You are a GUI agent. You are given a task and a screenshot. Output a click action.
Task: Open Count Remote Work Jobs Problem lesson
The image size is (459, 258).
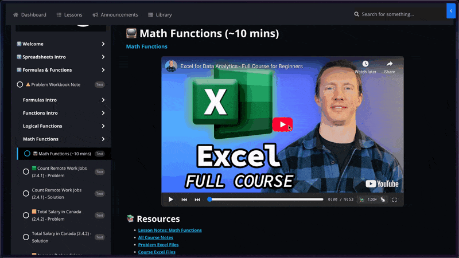coord(59,171)
